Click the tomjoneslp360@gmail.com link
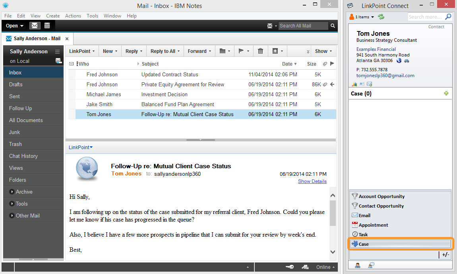Screen dimensions: 457x274 coord(385,76)
